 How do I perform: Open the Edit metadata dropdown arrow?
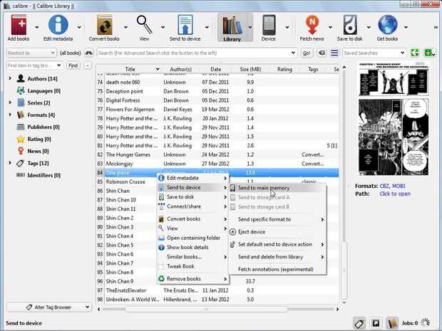click(x=79, y=27)
